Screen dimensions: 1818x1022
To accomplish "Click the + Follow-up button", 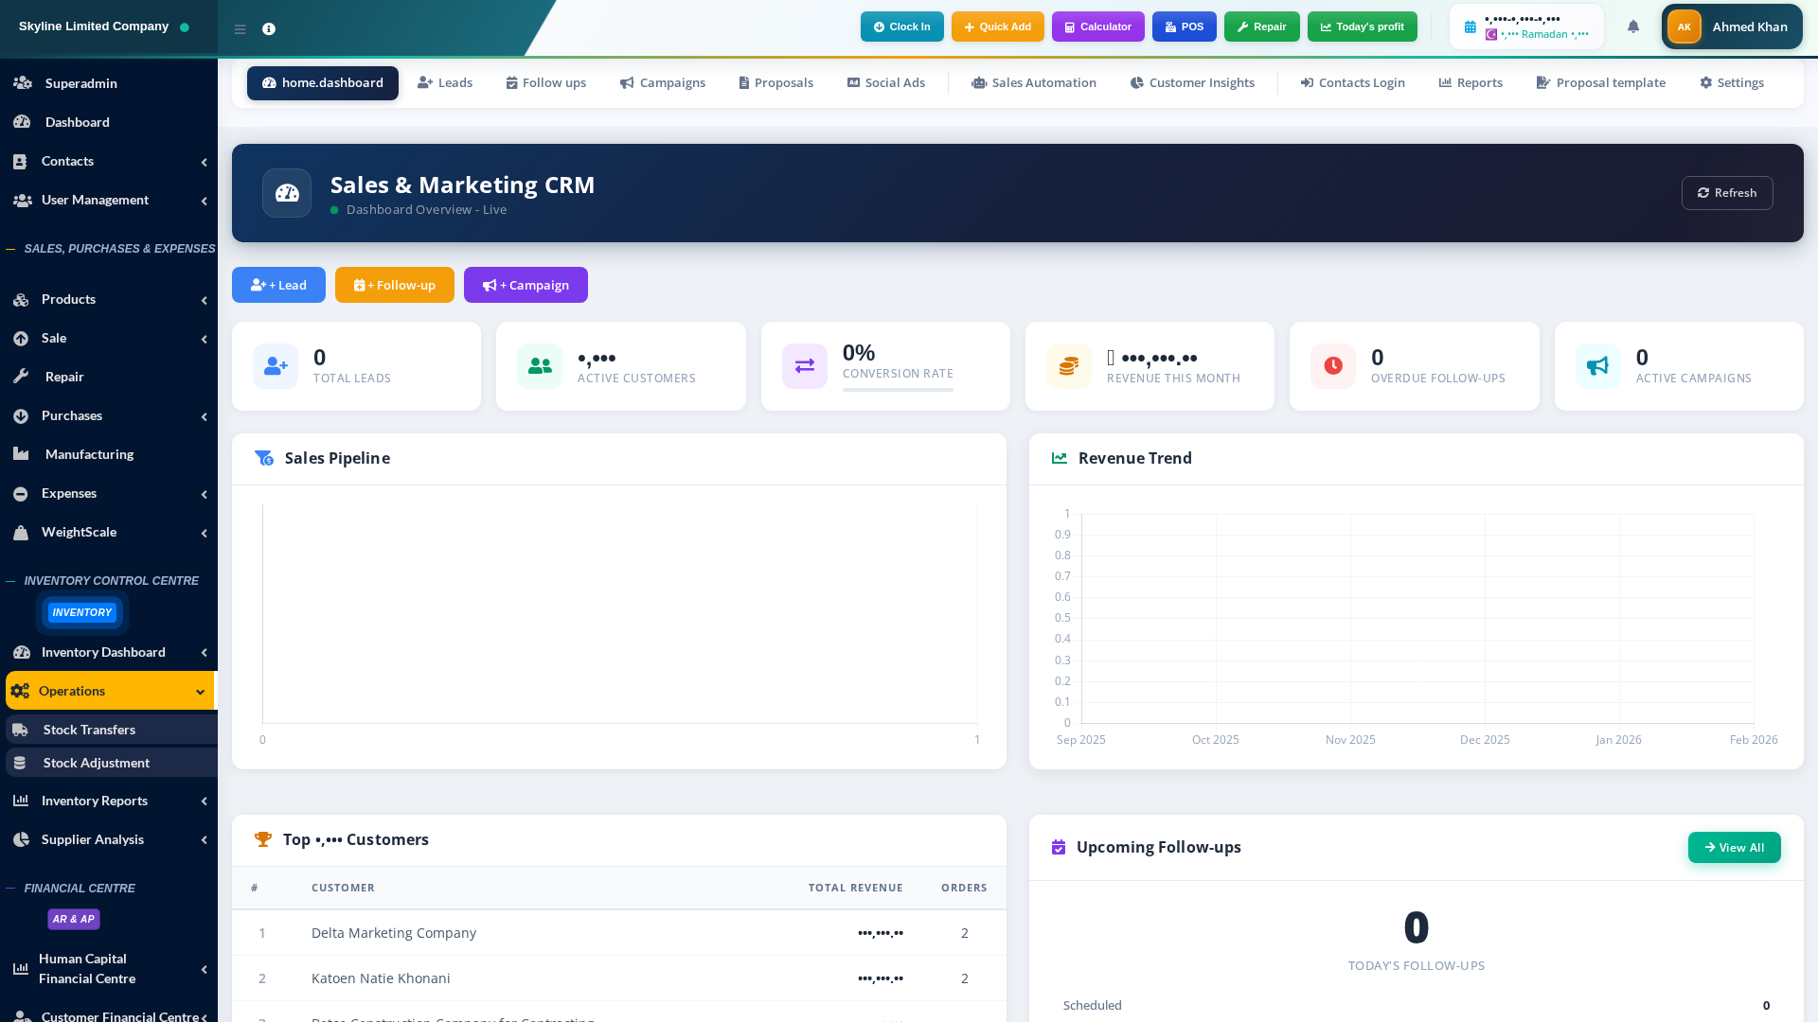I will coord(394,285).
